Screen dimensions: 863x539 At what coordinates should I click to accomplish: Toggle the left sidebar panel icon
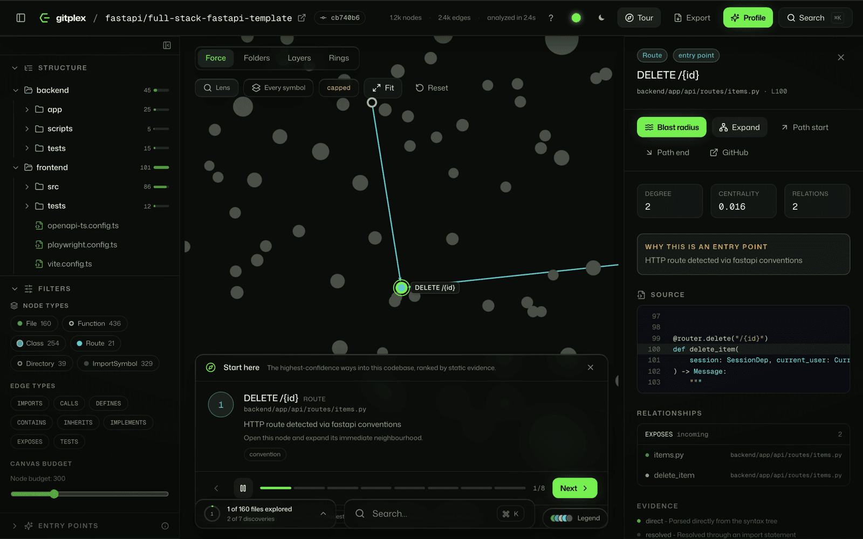tap(21, 18)
